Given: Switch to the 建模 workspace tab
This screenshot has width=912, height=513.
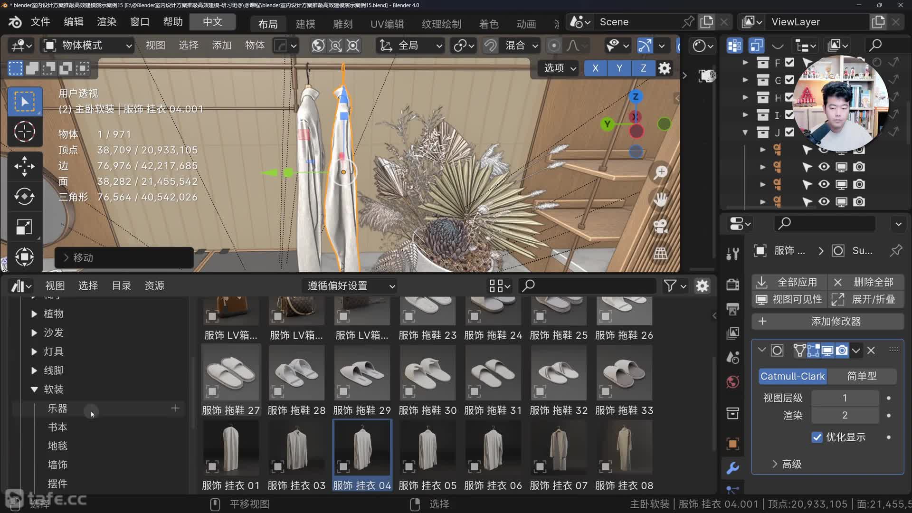Looking at the screenshot, I should (305, 23).
